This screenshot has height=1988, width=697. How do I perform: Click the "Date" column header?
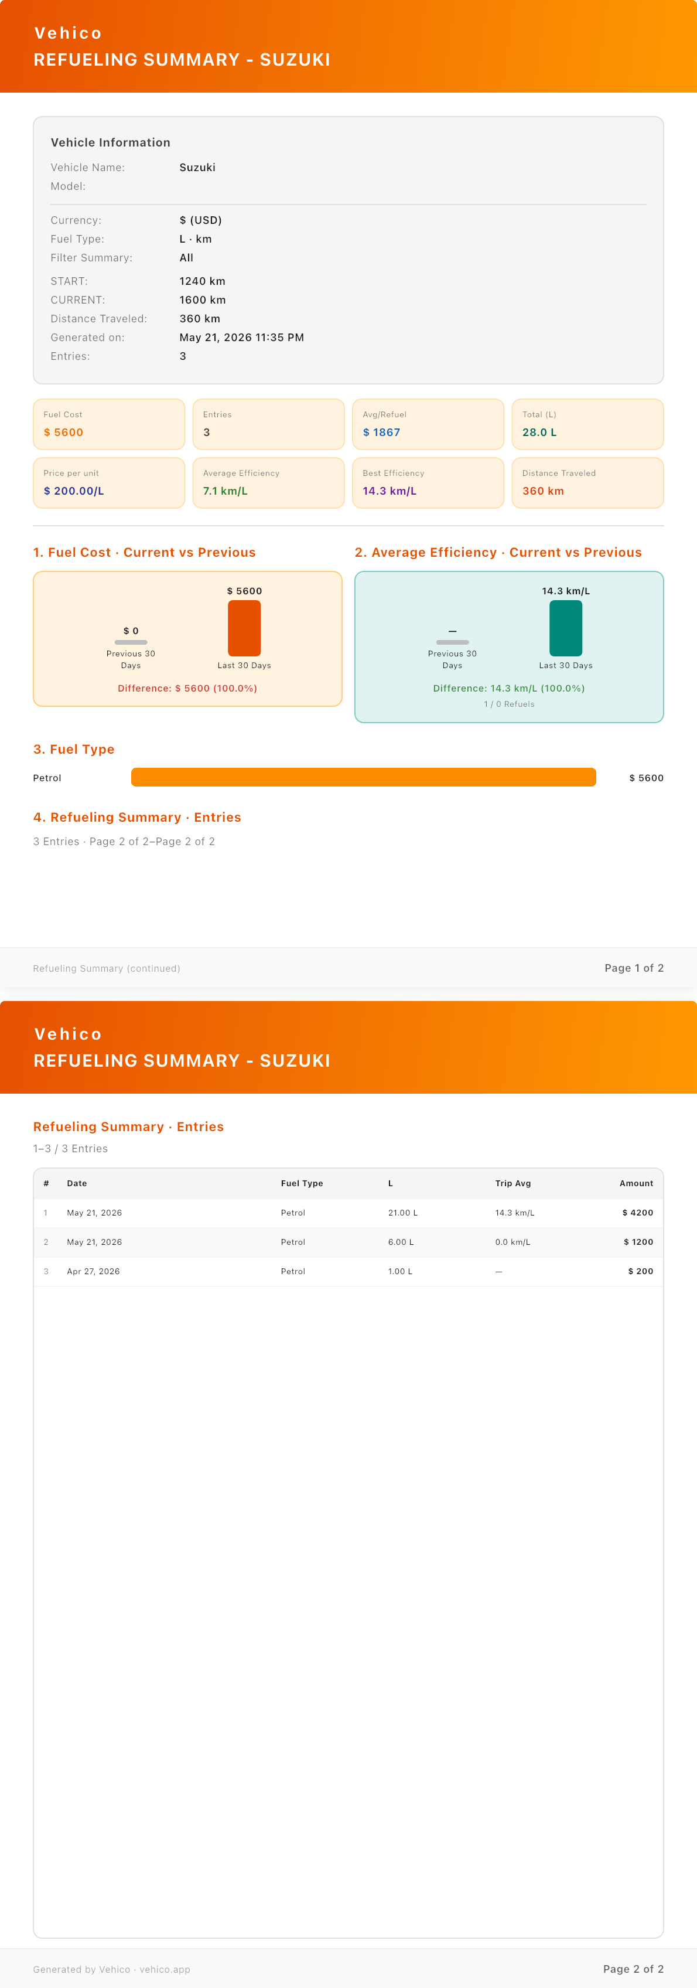click(x=77, y=1183)
